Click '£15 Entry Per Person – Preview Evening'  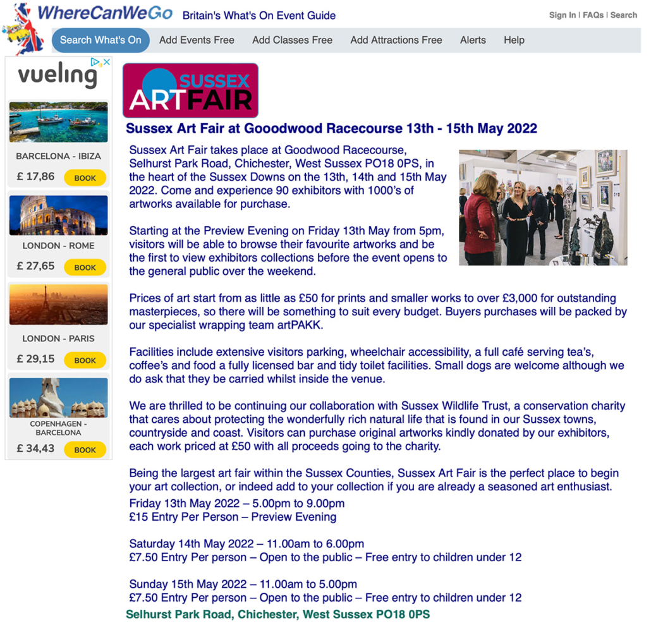pyautogui.click(x=233, y=517)
